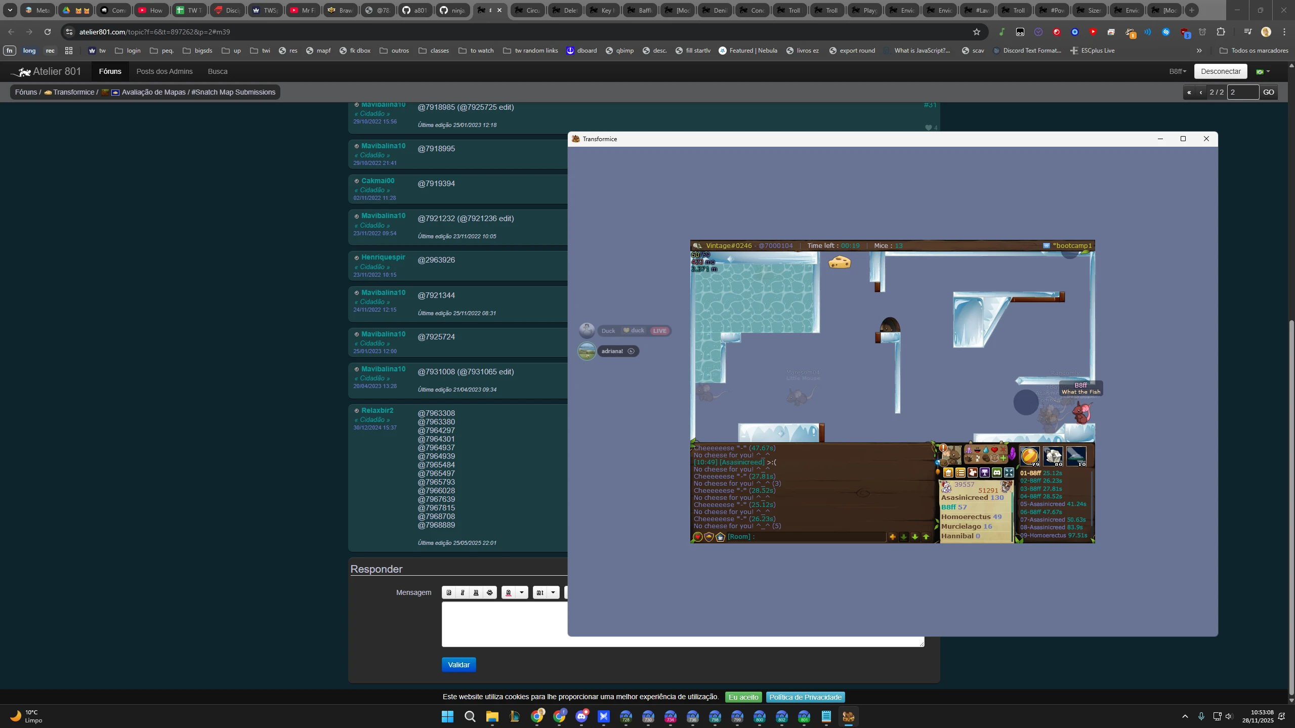Image resolution: width=1295 pixels, height=728 pixels.
Task: Open the Todos os marcadores folder
Action: click(1254, 51)
